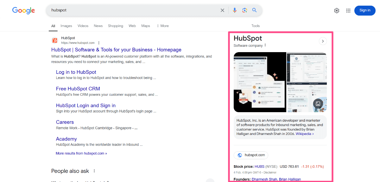Open HubSpot Login and Sign in sitelink
The height and width of the screenshot is (182, 380).
86,106
